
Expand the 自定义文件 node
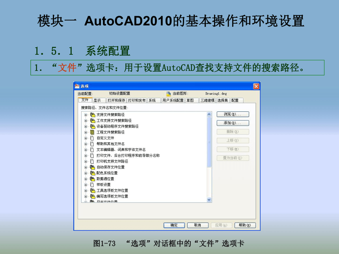pyautogui.click(x=86, y=138)
